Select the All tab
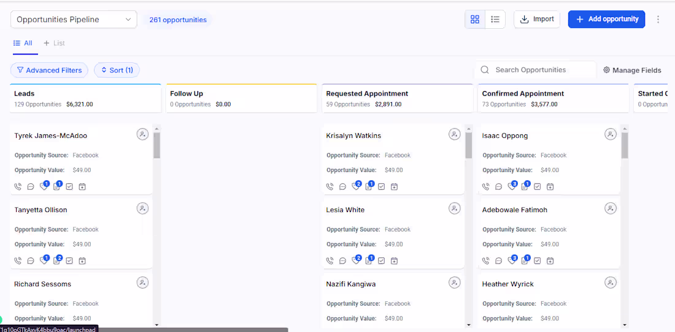The width and height of the screenshot is (675, 332). (x=23, y=43)
